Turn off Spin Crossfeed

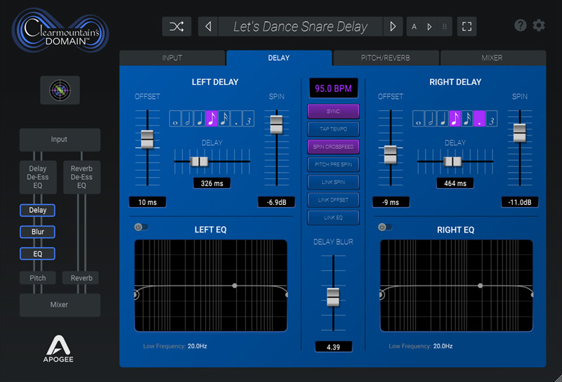(x=333, y=147)
